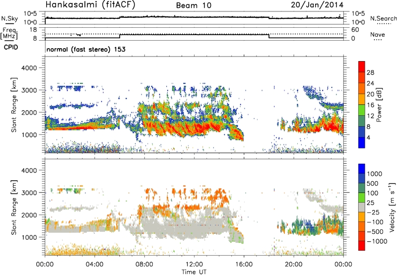397x275 pixels.
Task: Select 3000 tick in the power panel
Action: point(29,90)
